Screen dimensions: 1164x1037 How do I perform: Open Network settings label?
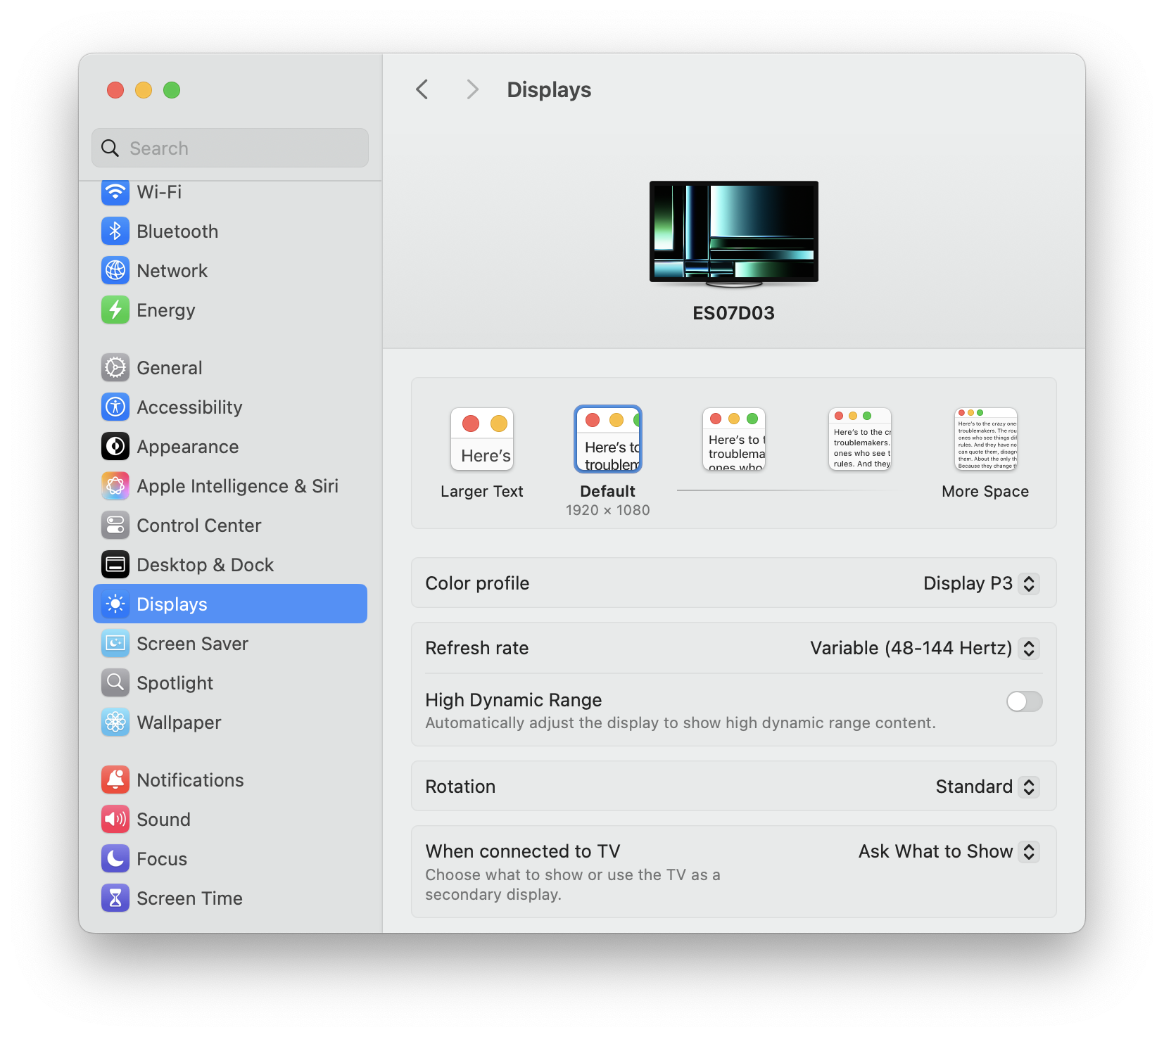coord(172,270)
